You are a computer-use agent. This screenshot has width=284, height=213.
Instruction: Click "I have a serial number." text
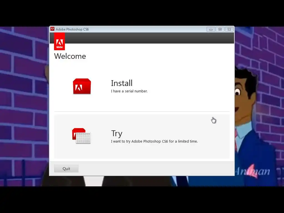[129, 91]
